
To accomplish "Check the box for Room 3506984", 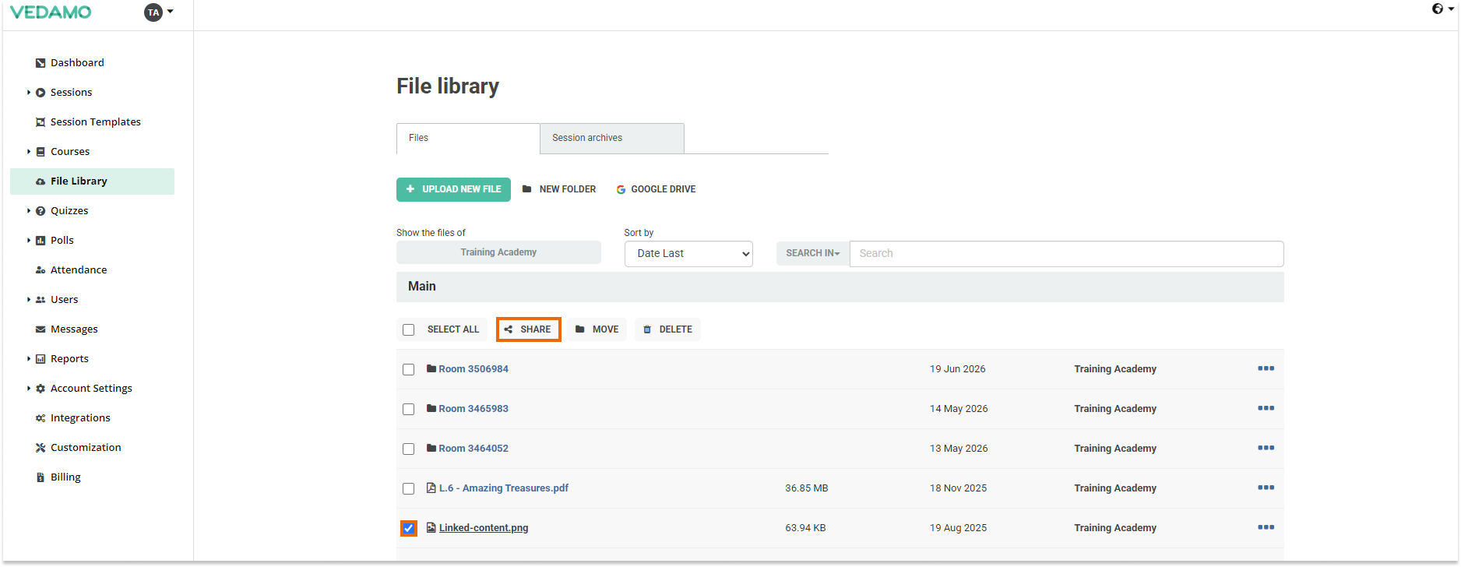I will click(x=408, y=369).
